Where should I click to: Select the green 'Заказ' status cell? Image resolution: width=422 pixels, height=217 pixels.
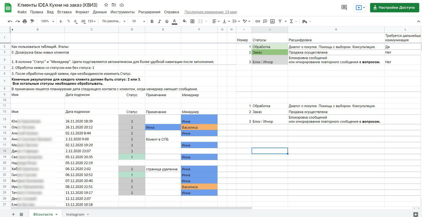(269, 53)
